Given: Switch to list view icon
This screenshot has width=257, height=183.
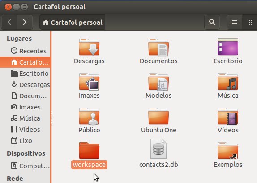Looking at the screenshot, I should pyautogui.click(x=235, y=22).
